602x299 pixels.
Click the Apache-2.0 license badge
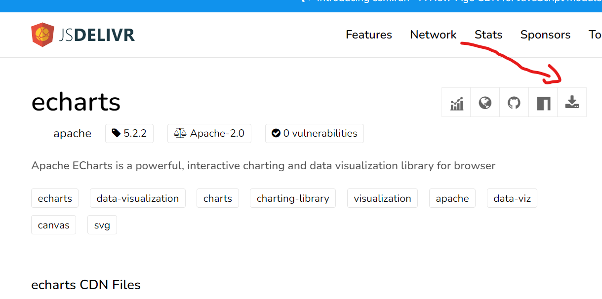[209, 133]
